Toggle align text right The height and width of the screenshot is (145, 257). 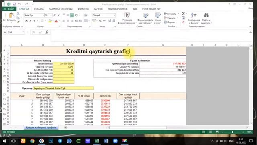[x=72, y=21]
